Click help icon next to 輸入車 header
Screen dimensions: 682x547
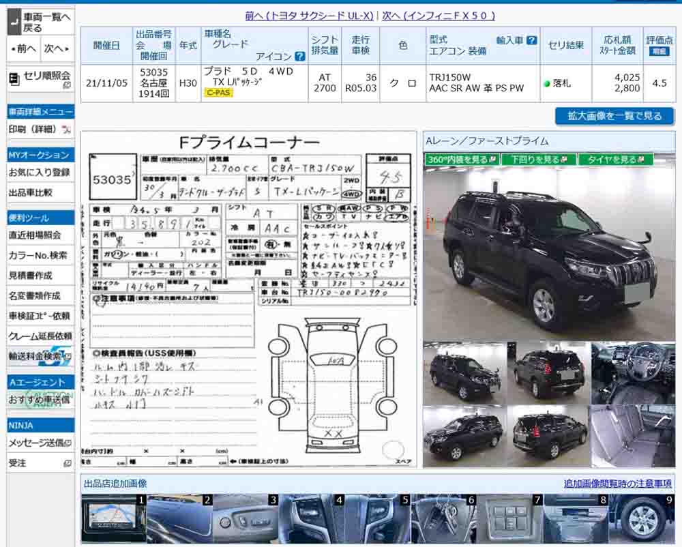coord(531,40)
